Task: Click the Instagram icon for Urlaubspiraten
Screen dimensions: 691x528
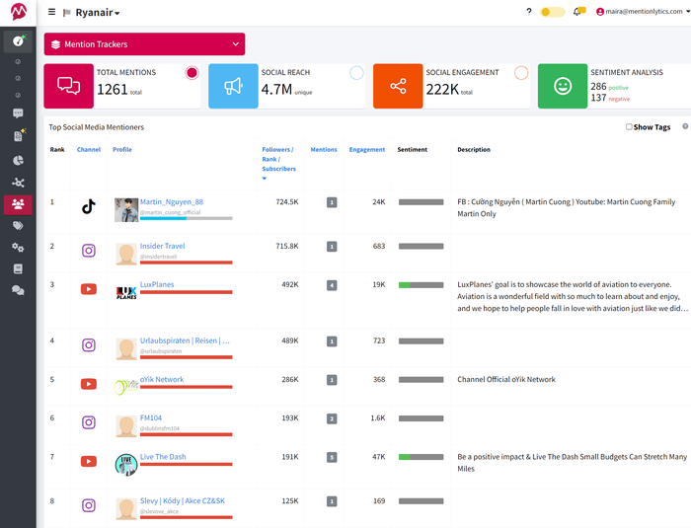Action: click(x=89, y=345)
